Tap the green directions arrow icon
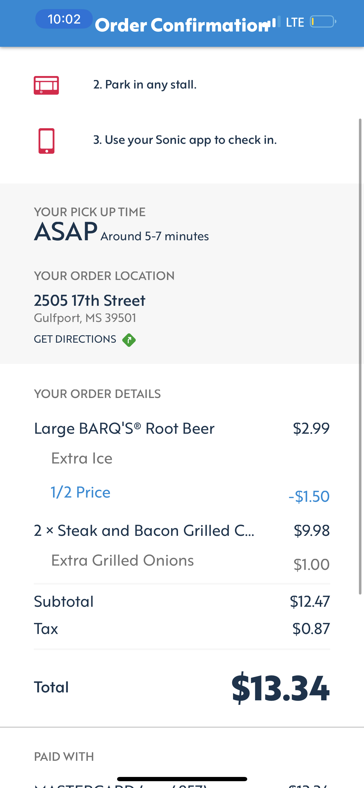364x788 pixels. coord(129,340)
